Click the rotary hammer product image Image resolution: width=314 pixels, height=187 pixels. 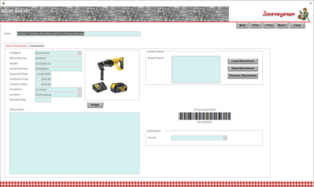pos(112,75)
